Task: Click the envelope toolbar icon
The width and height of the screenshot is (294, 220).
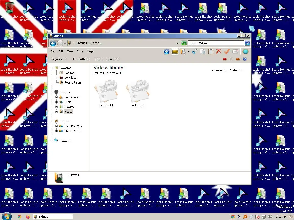Action: click(x=235, y=51)
